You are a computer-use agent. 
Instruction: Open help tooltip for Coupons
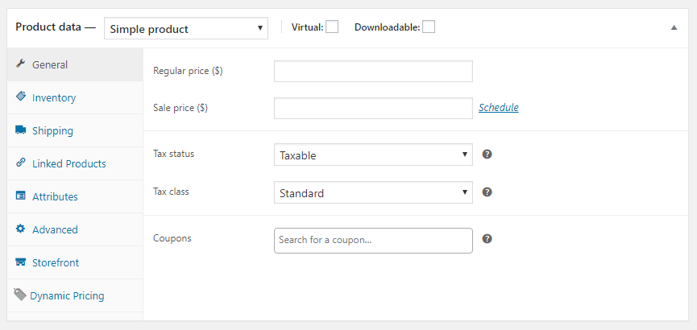pos(487,239)
